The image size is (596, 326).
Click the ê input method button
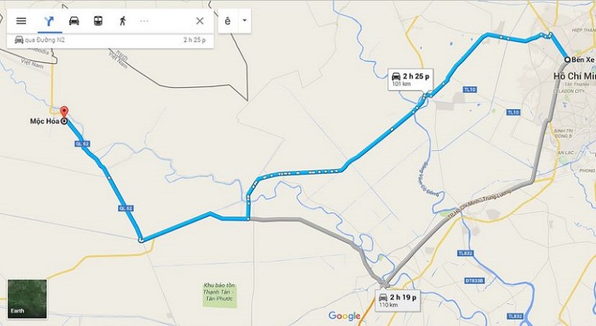pos(228,21)
